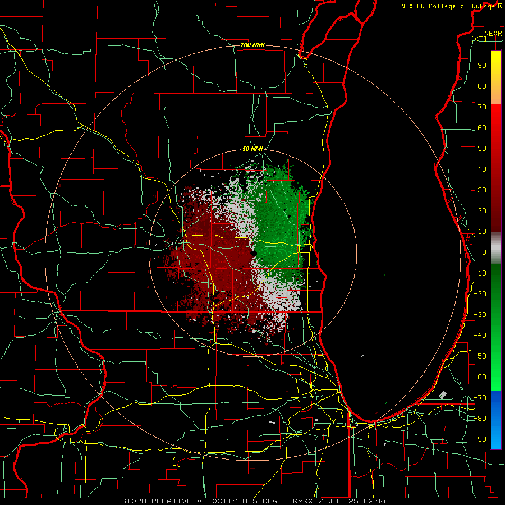Select the -80 value on velocity scale

[480, 419]
